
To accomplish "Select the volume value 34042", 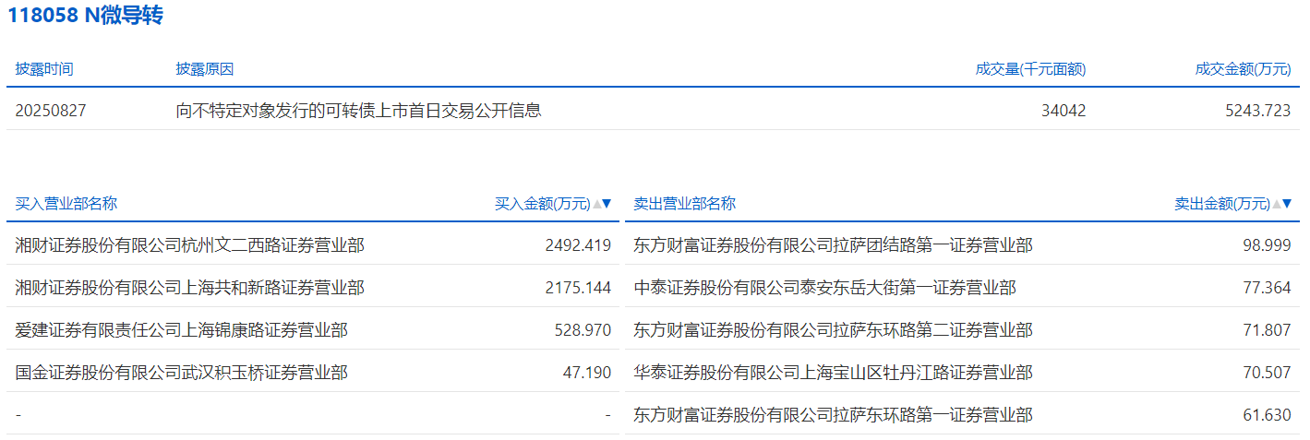I will pyautogui.click(x=1064, y=111).
